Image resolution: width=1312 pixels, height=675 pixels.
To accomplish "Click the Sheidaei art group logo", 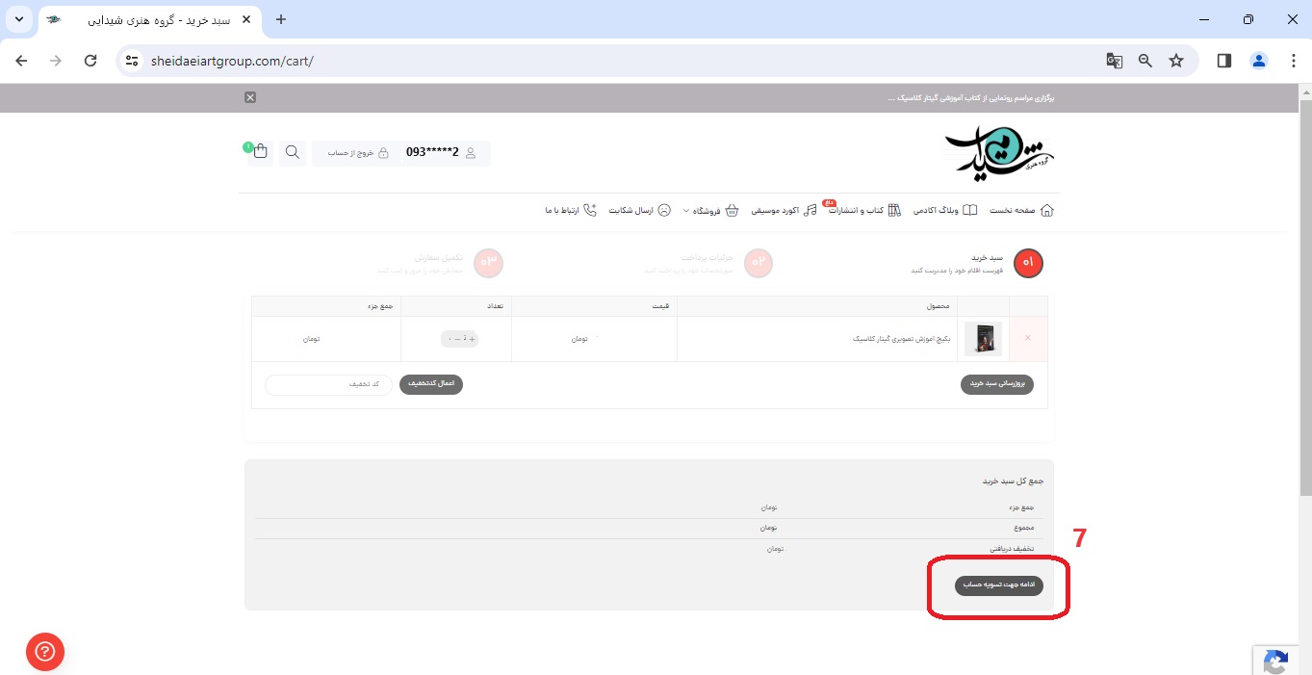I will click(999, 151).
